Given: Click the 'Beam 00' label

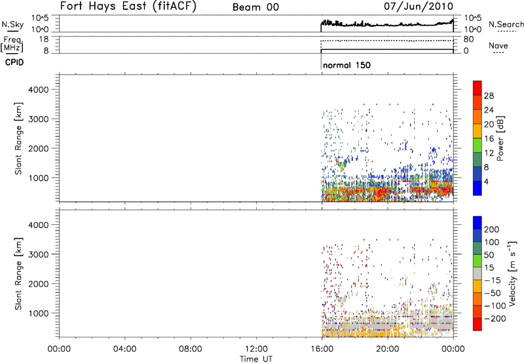Looking at the screenshot, I should click(255, 7).
